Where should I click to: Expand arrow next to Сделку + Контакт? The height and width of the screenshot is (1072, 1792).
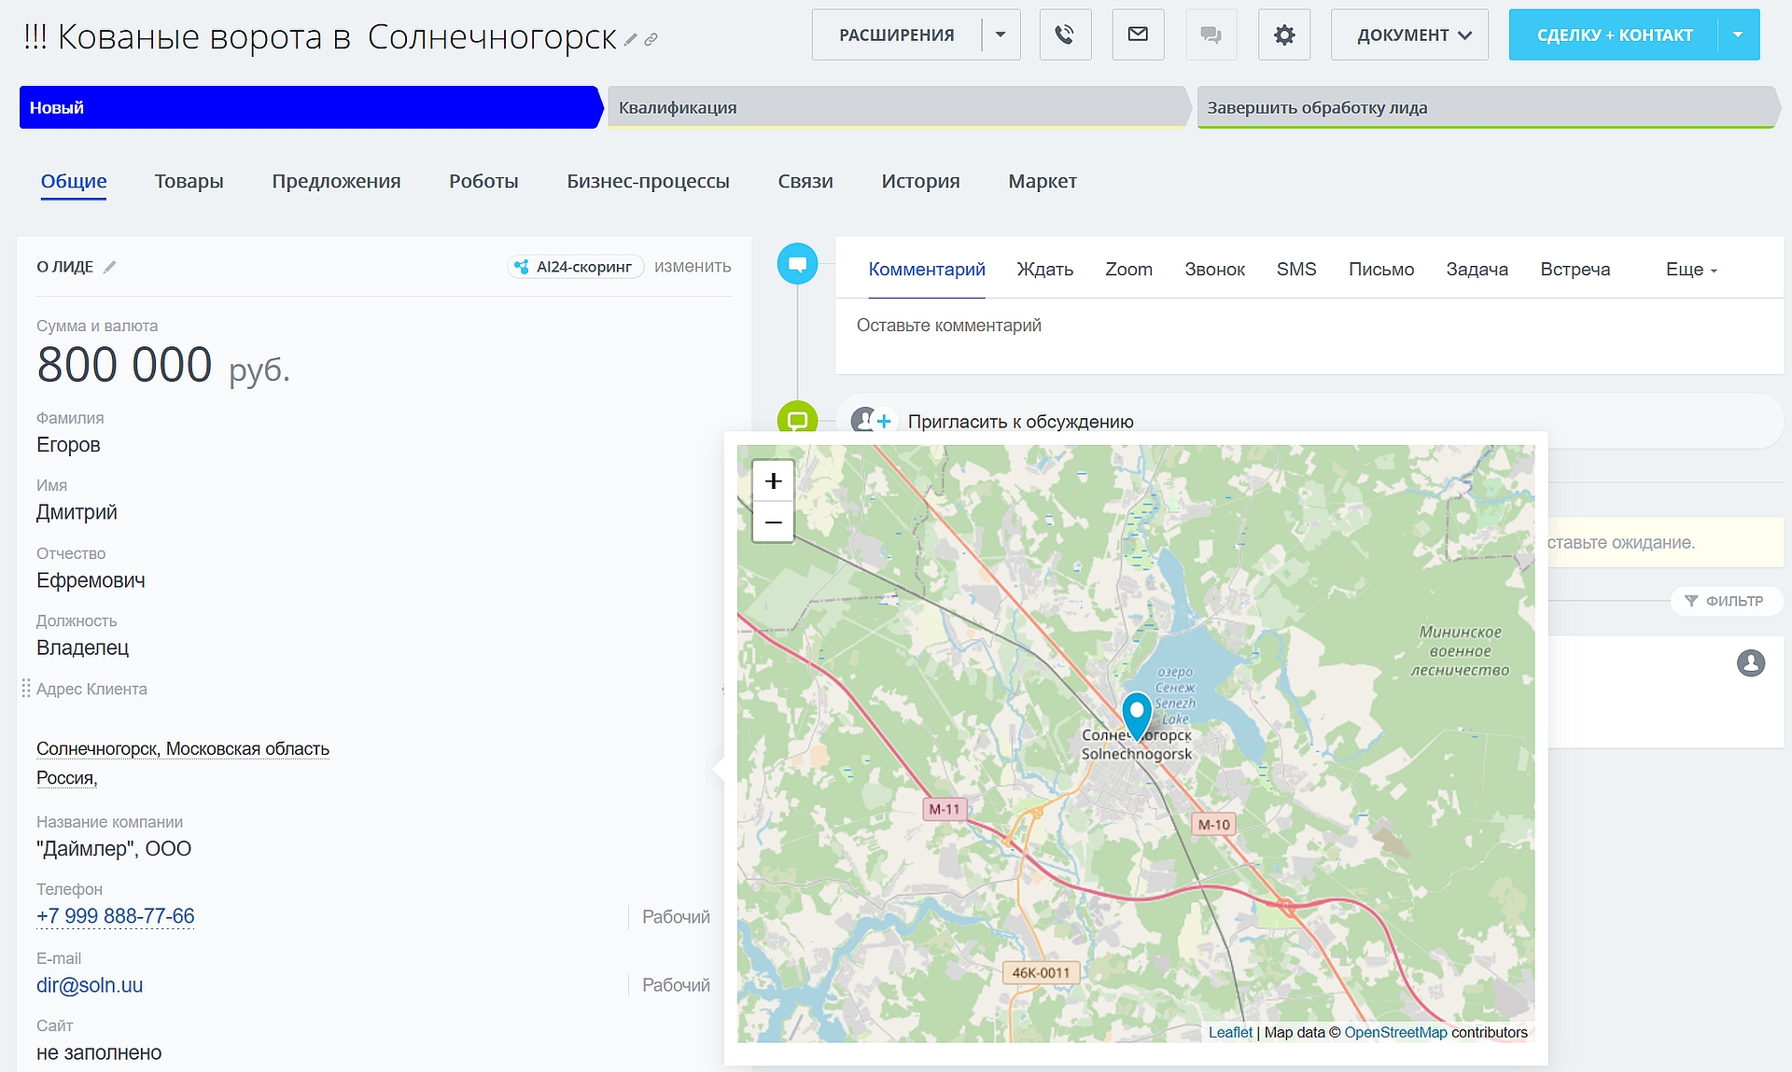pos(1738,35)
